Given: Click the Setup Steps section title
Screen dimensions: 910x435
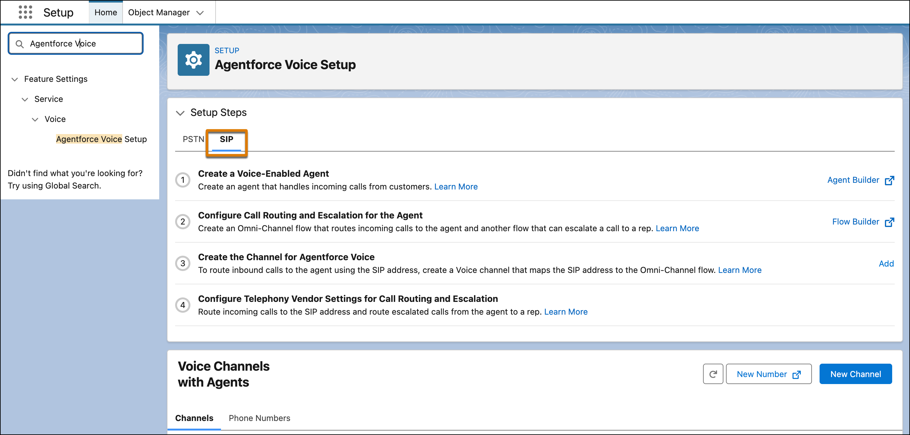Looking at the screenshot, I should coord(218,112).
